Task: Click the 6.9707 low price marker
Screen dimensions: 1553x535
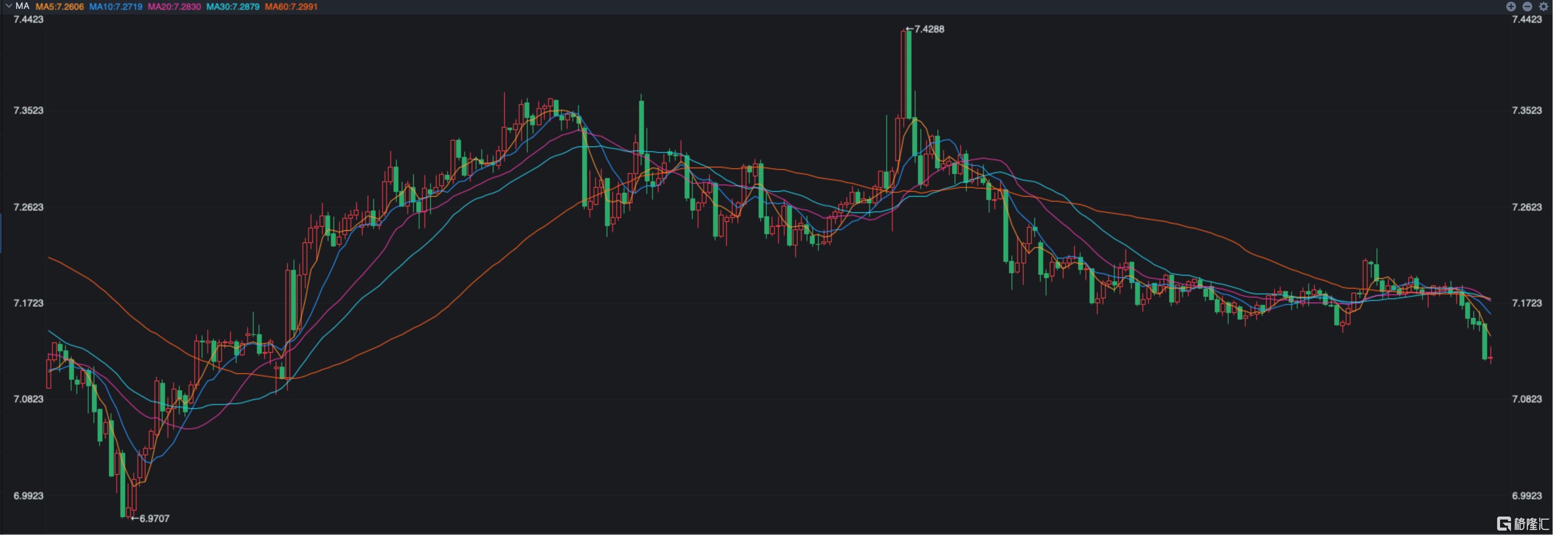Action: [x=150, y=518]
